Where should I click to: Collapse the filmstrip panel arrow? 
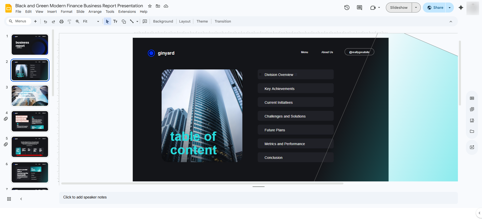[x=21, y=199]
